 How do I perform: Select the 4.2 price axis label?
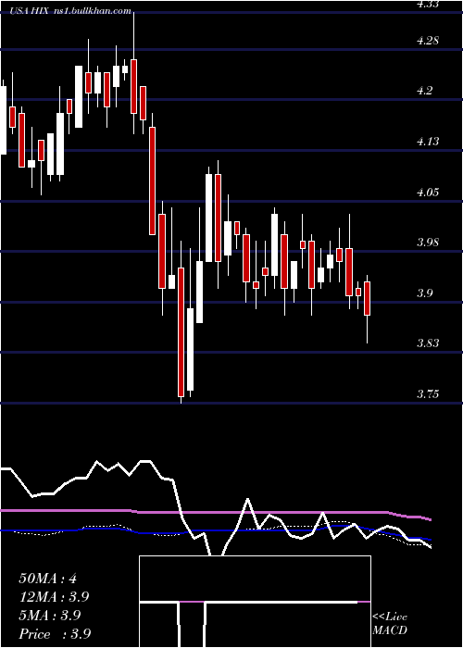425,91
